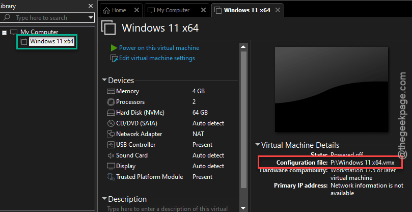Close the Windows 11 x64 tab

click(x=278, y=10)
